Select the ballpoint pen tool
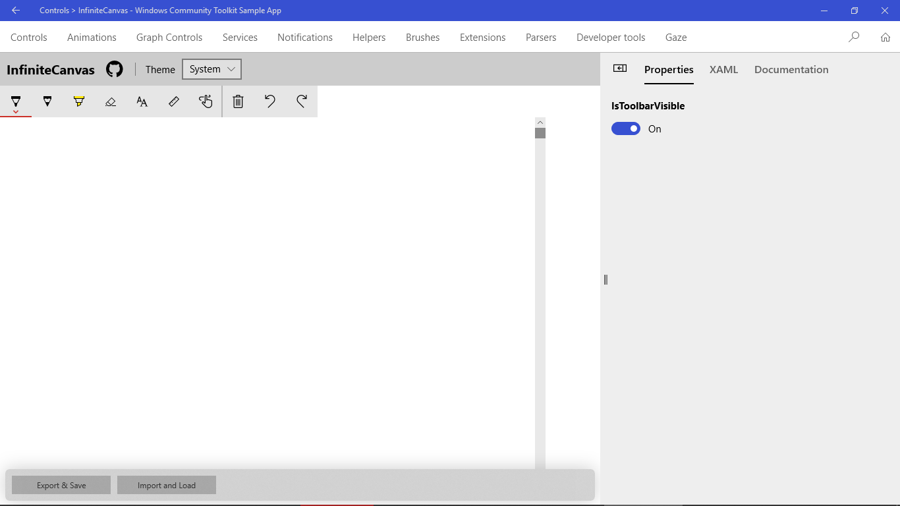900x506 pixels. (x=16, y=101)
